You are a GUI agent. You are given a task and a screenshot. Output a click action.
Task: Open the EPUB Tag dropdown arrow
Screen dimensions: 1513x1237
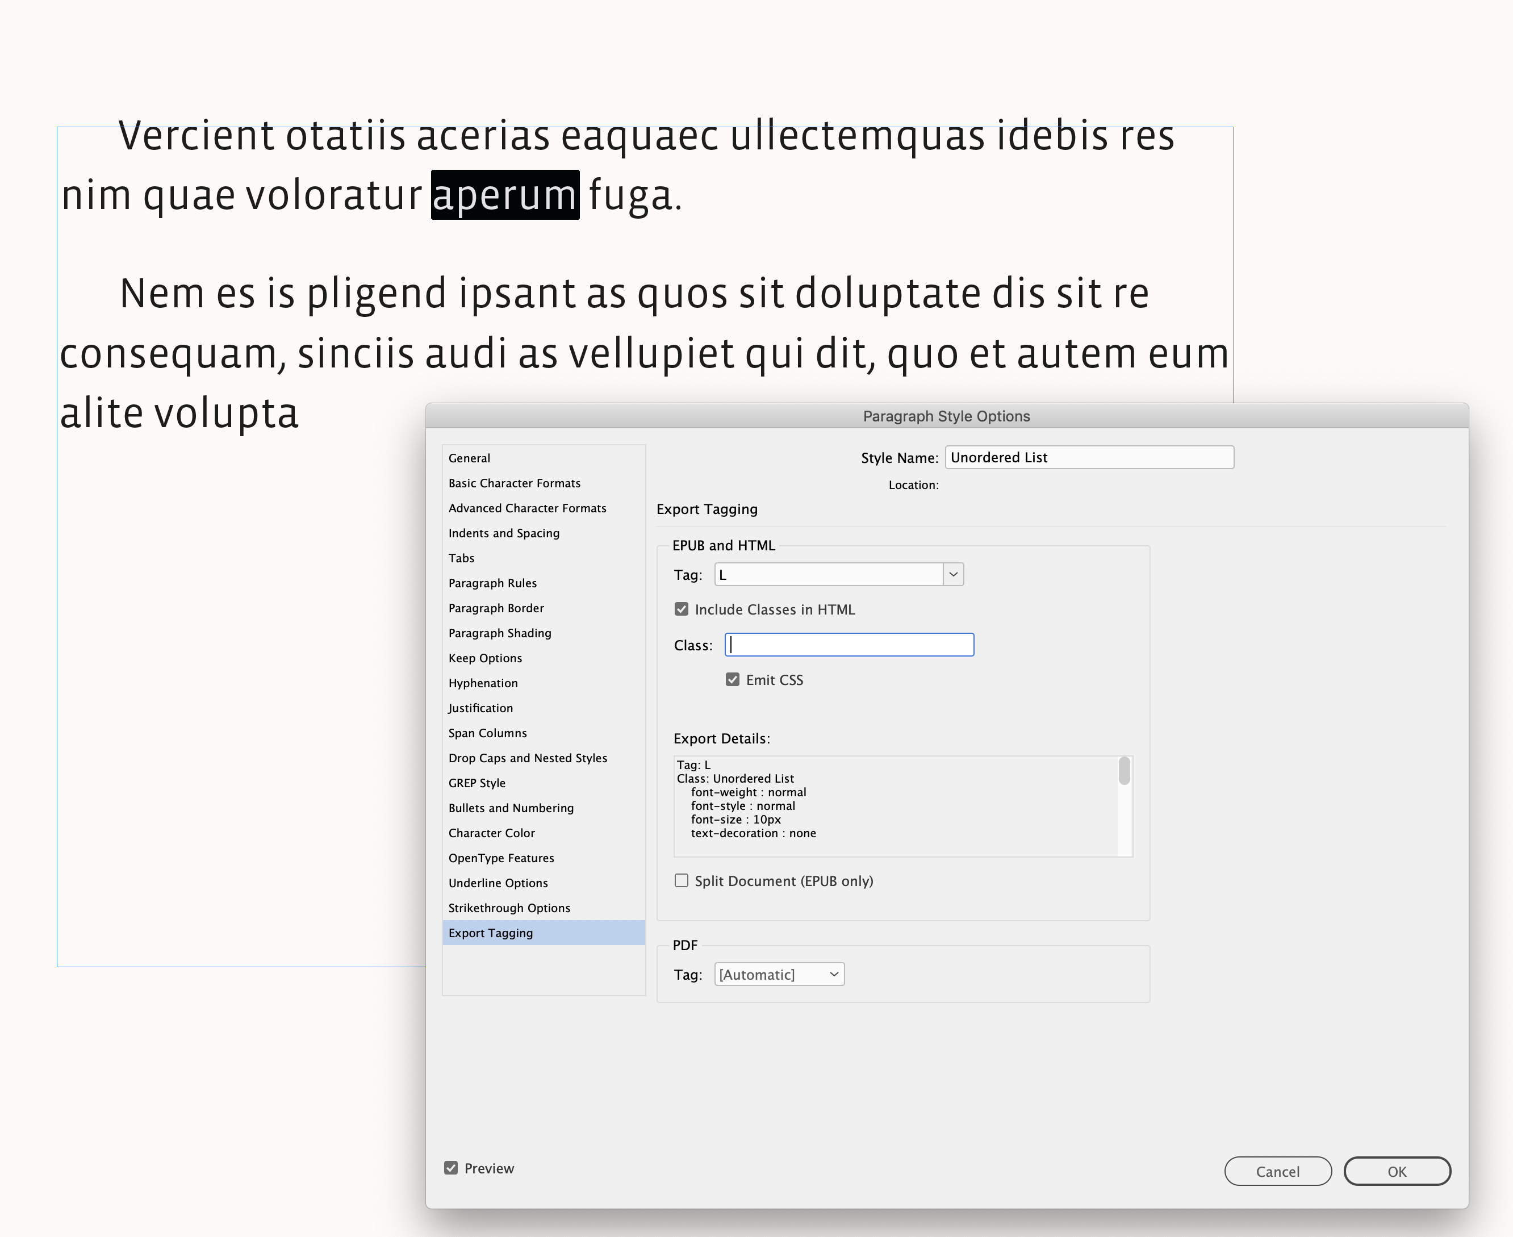coord(953,574)
